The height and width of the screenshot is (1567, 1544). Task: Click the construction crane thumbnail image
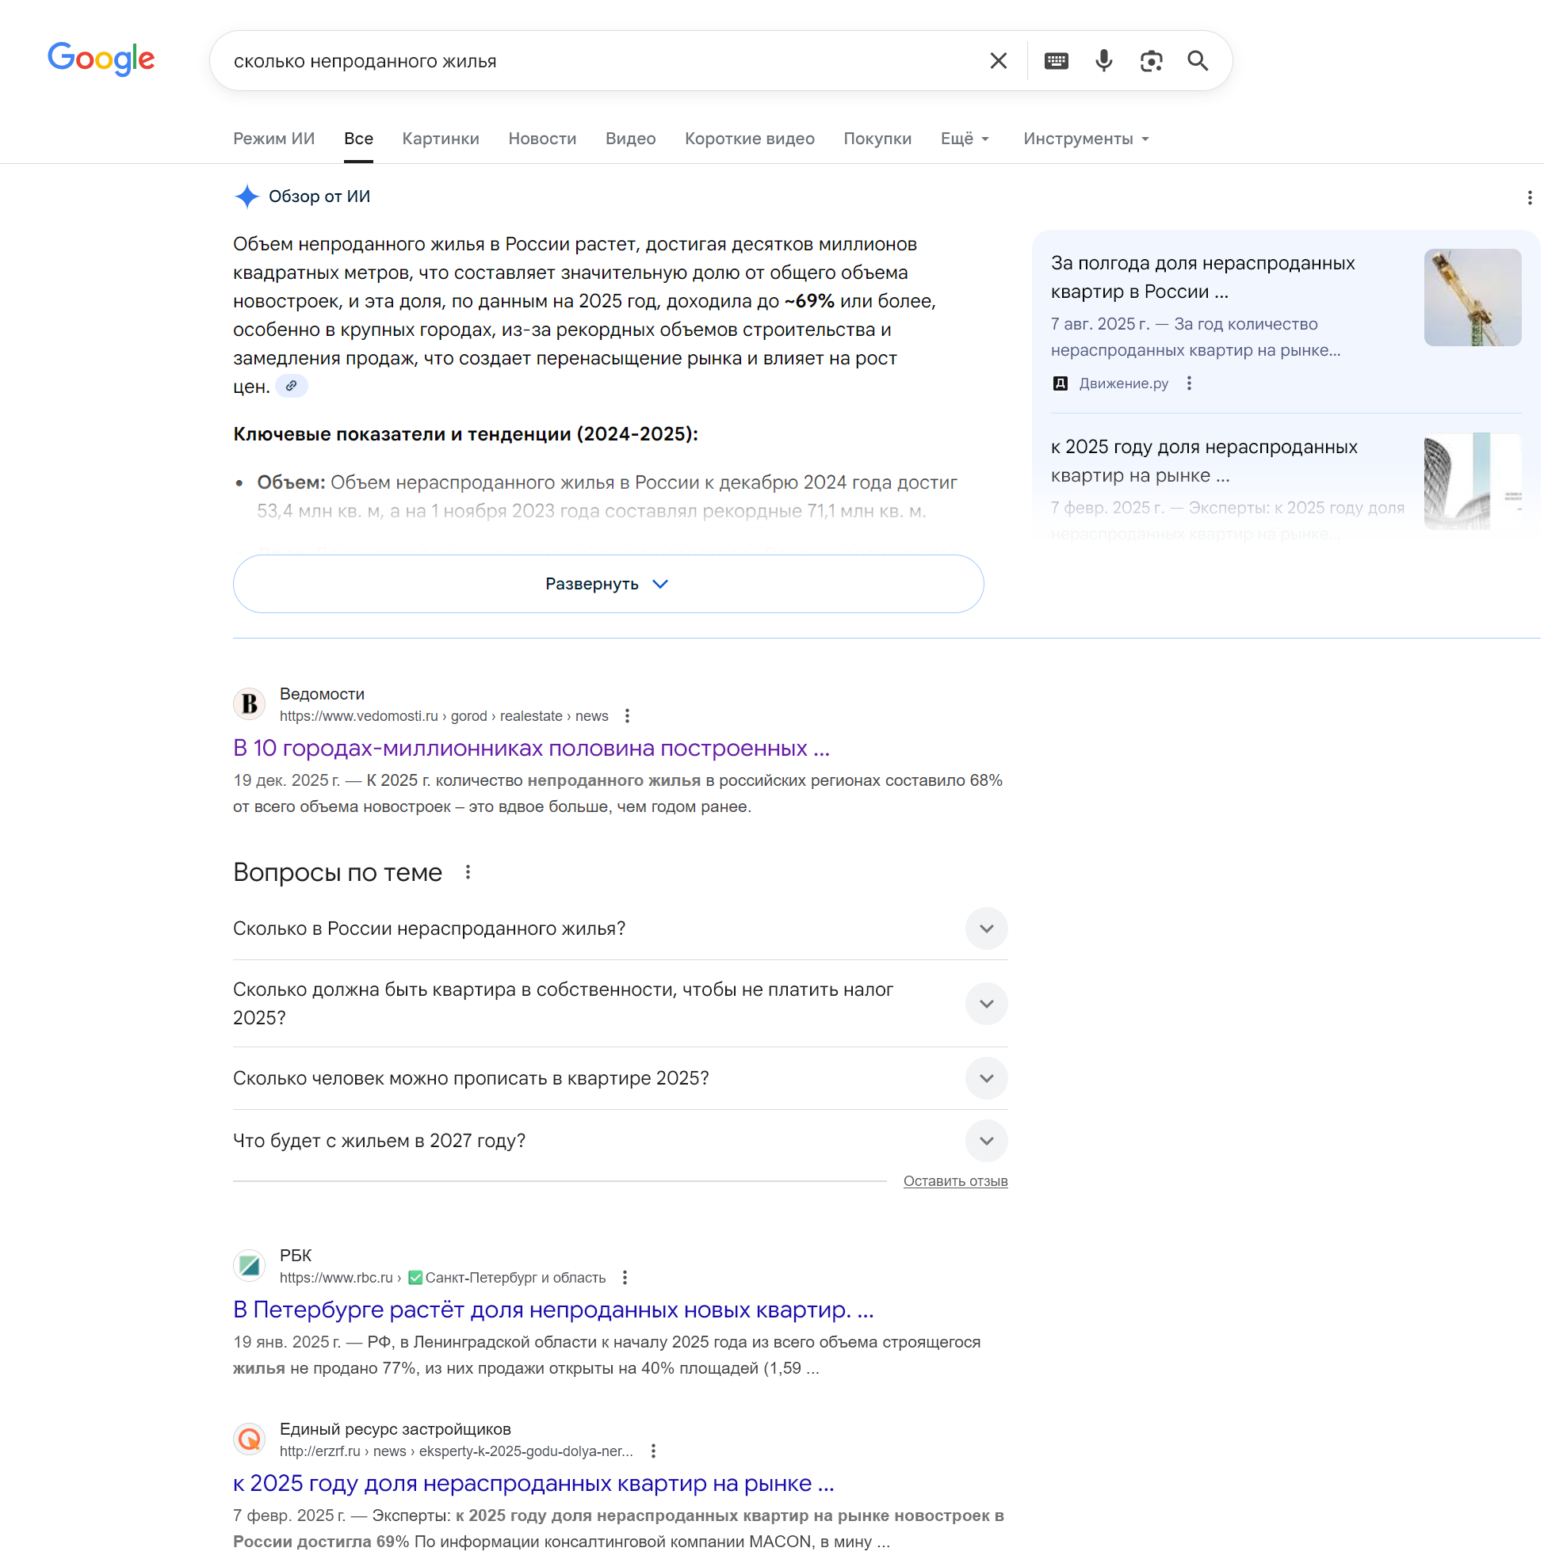[1472, 298]
